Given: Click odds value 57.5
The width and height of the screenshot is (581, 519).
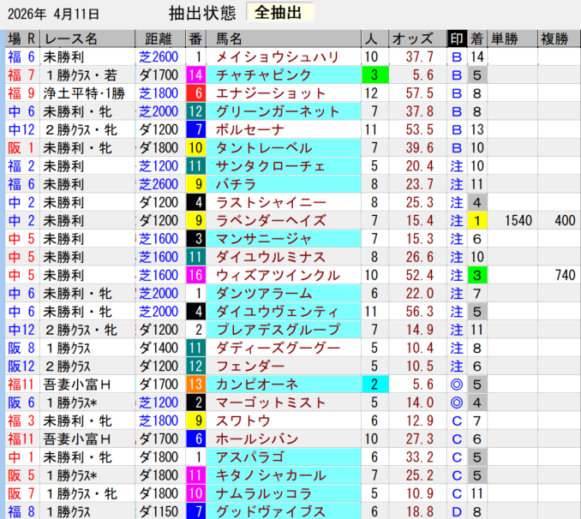Looking at the screenshot, I should pos(419,93).
